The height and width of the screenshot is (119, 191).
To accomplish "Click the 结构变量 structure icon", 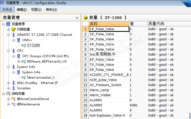I will 8,93.
